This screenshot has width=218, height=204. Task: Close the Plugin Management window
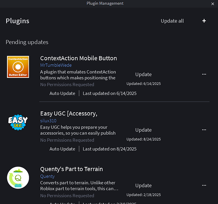pyautogui.click(x=213, y=4)
